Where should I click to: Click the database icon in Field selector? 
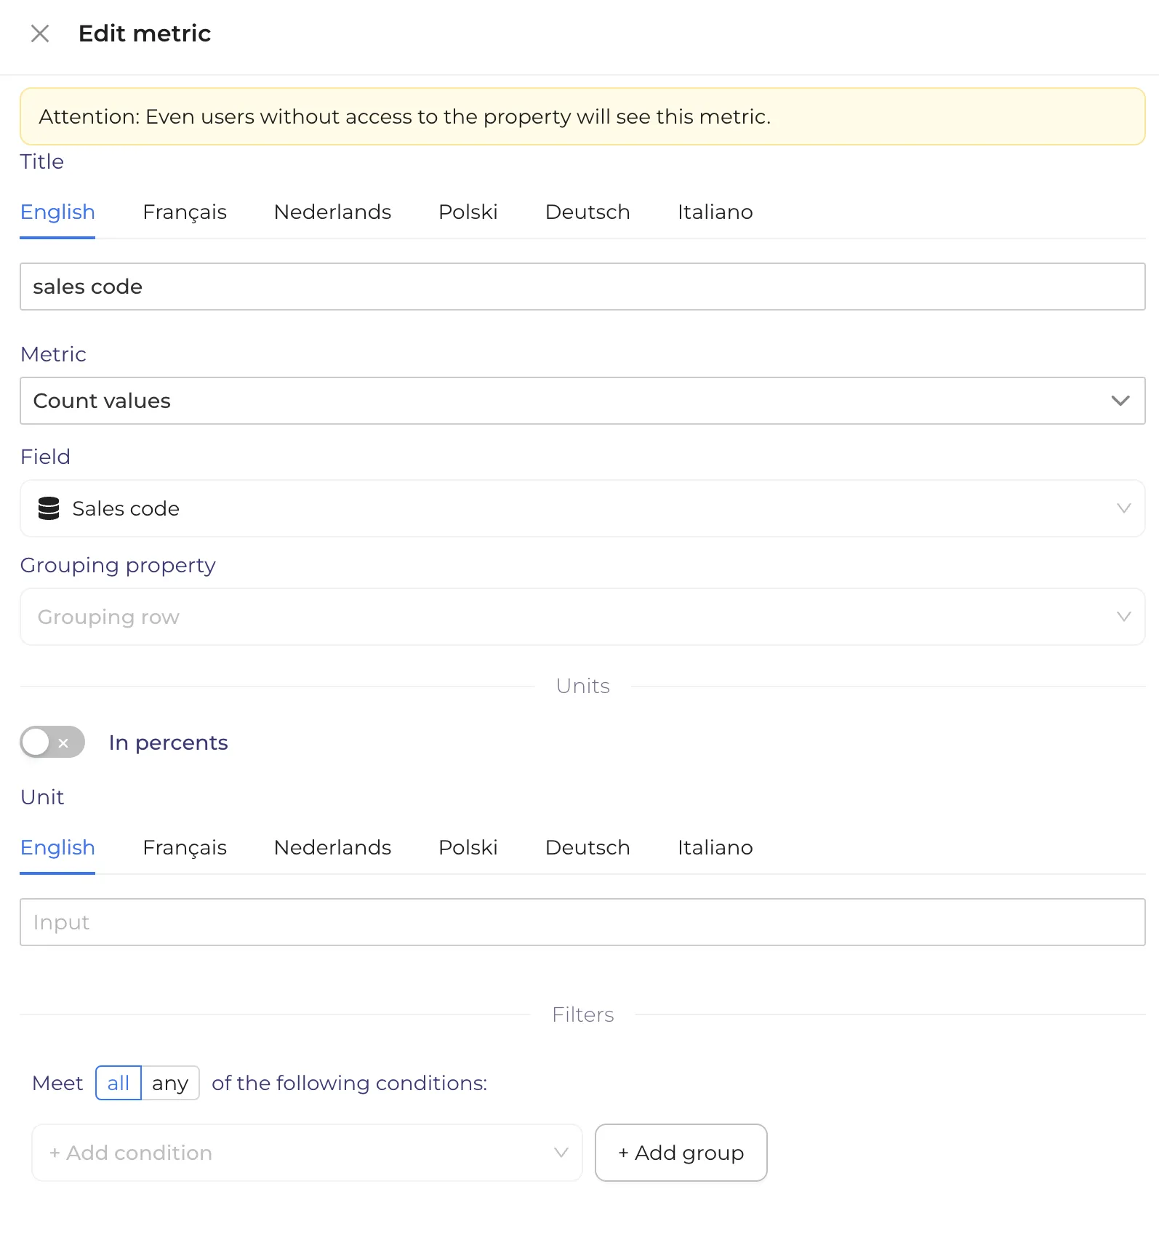49,508
